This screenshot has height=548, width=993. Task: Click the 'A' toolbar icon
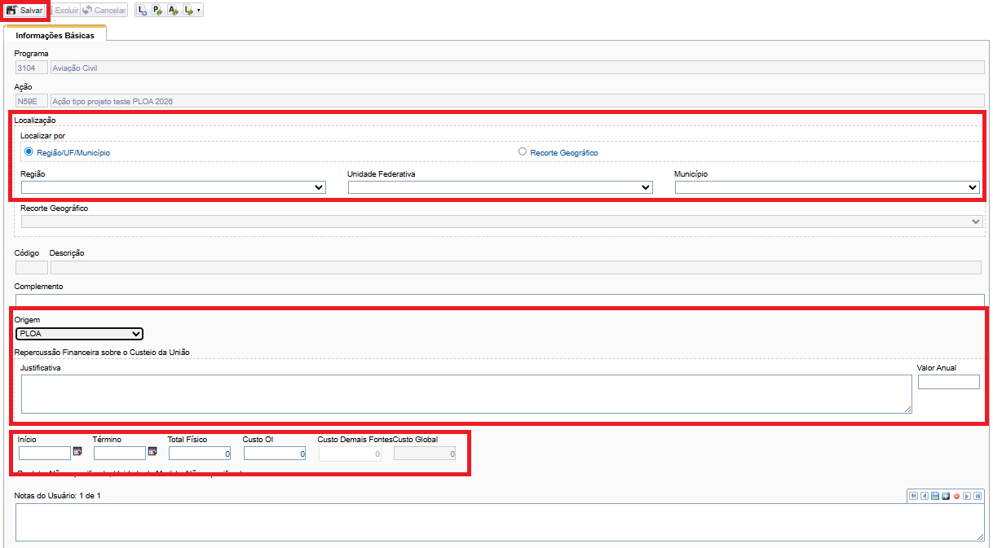point(173,11)
